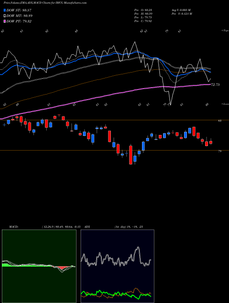This screenshot has height=303, width=229.
Task: Click the 72.75 price label on the EMA line
Action: tap(215, 84)
